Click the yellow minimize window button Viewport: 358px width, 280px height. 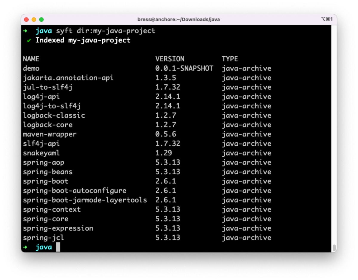(x=34, y=20)
